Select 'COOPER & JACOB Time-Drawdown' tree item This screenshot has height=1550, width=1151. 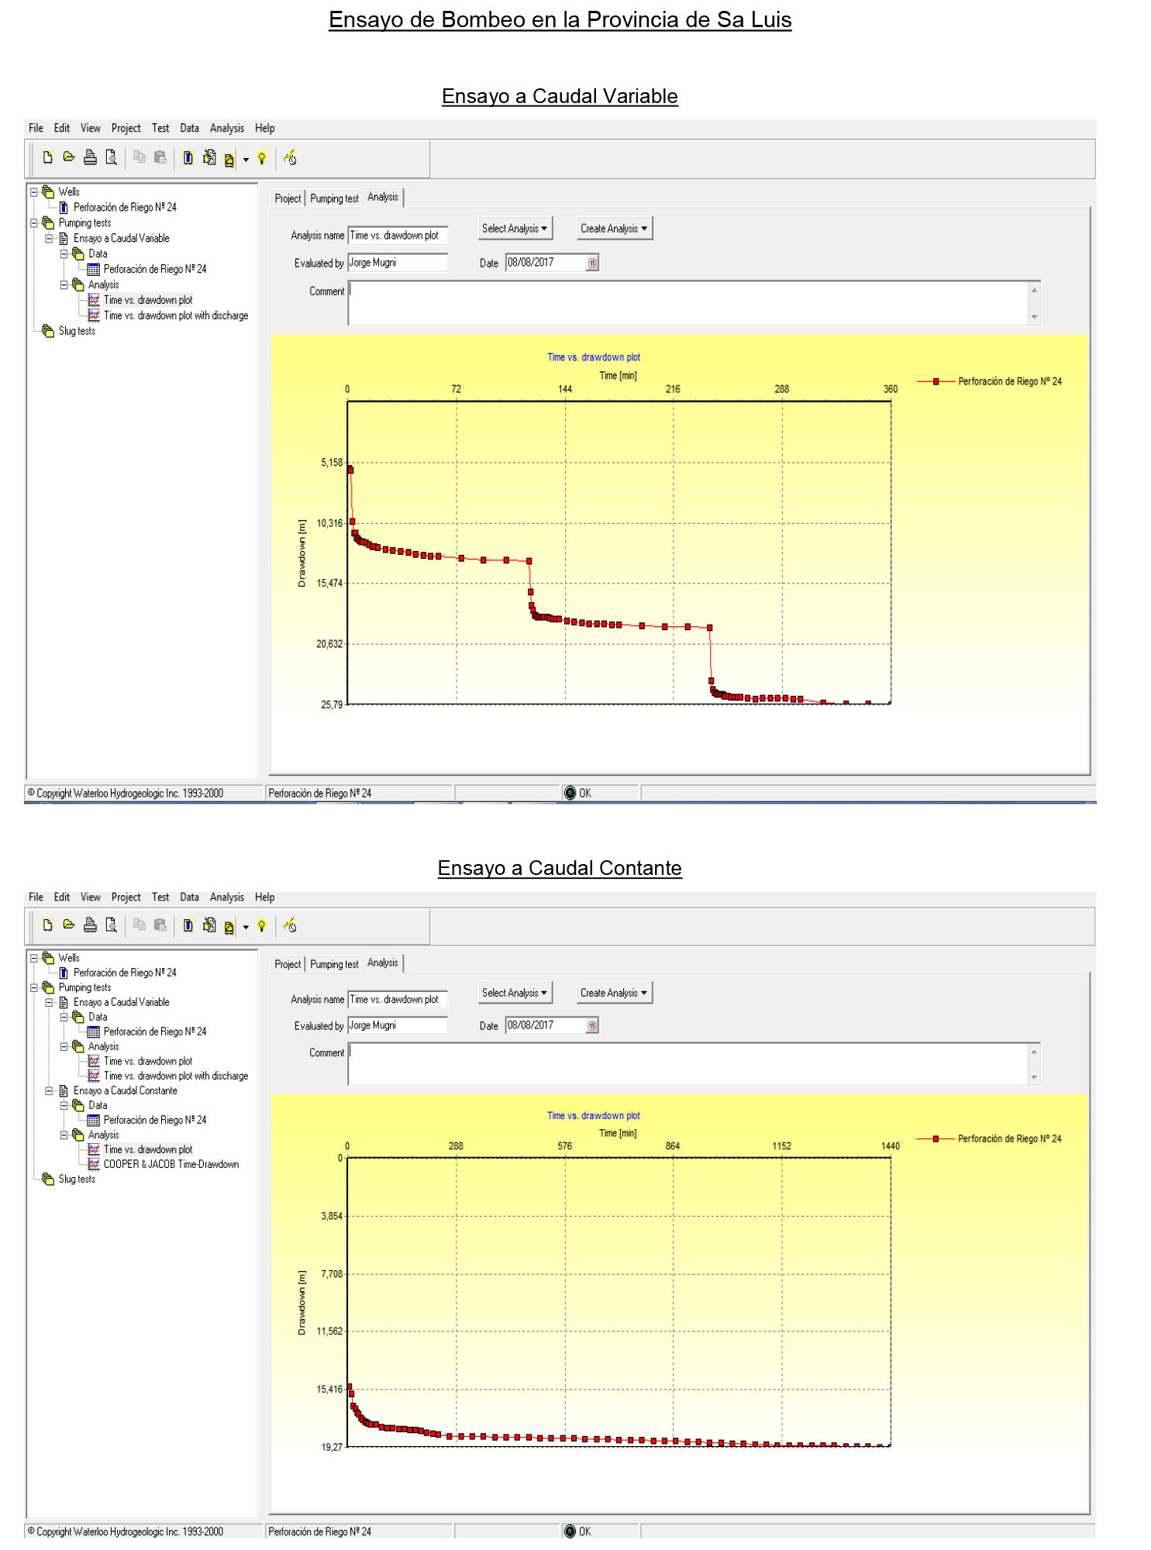pyautogui.click(x=171, y=1165)
